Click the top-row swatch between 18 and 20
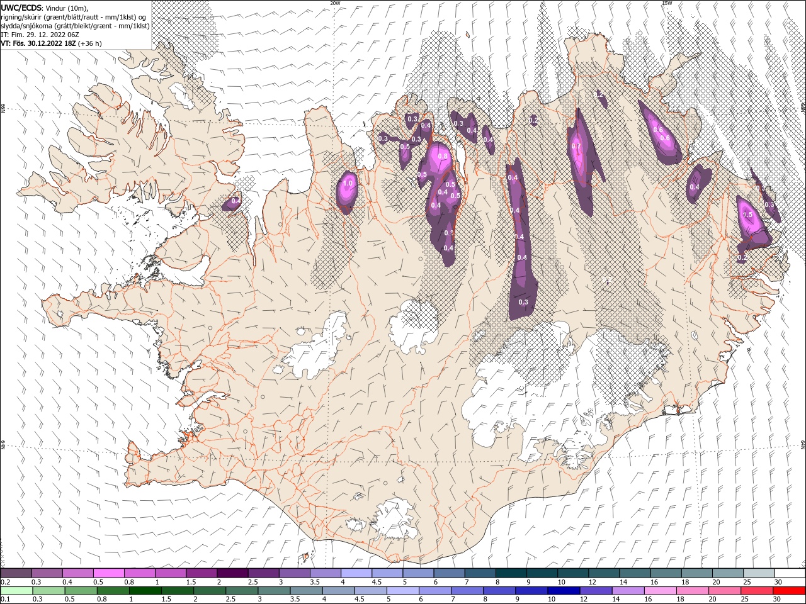806x604 pixels. pyautogui.click(x=697, y=573)
